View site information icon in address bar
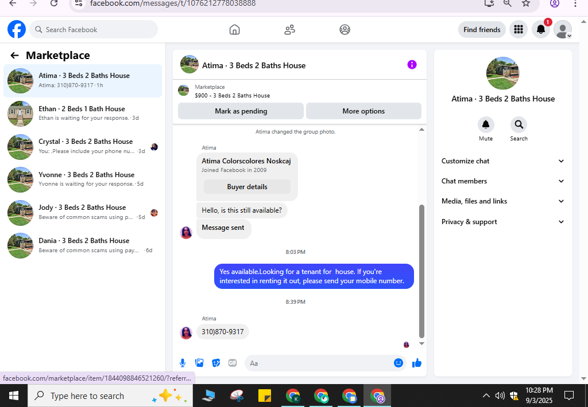The width and height of the screenshot is (588, 407). (x=78, y=3)
